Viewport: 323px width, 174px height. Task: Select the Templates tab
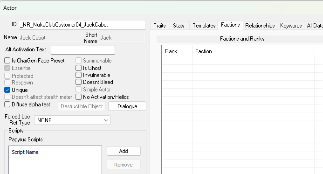204,26
